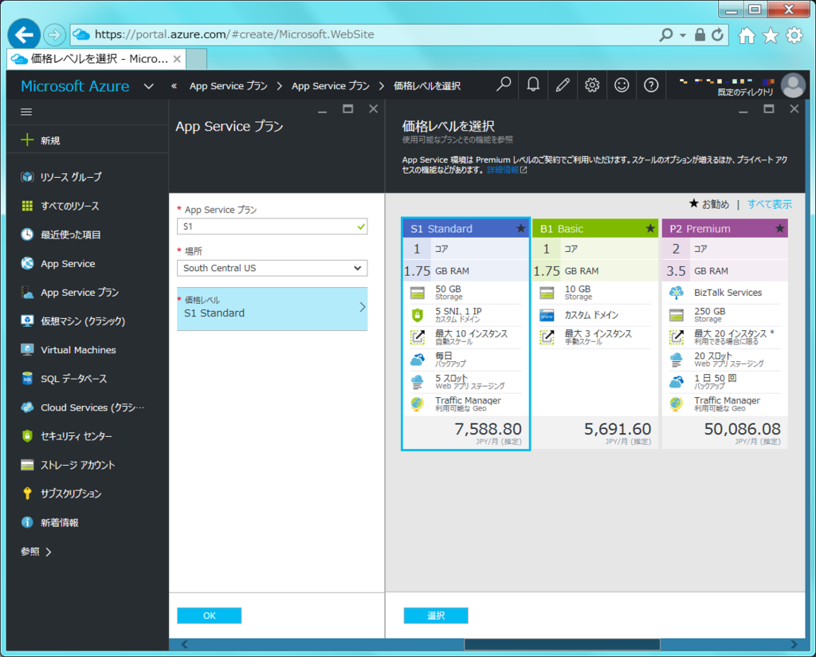Open the browser home icon
This screenshot has width=816, height=657.
746,35
